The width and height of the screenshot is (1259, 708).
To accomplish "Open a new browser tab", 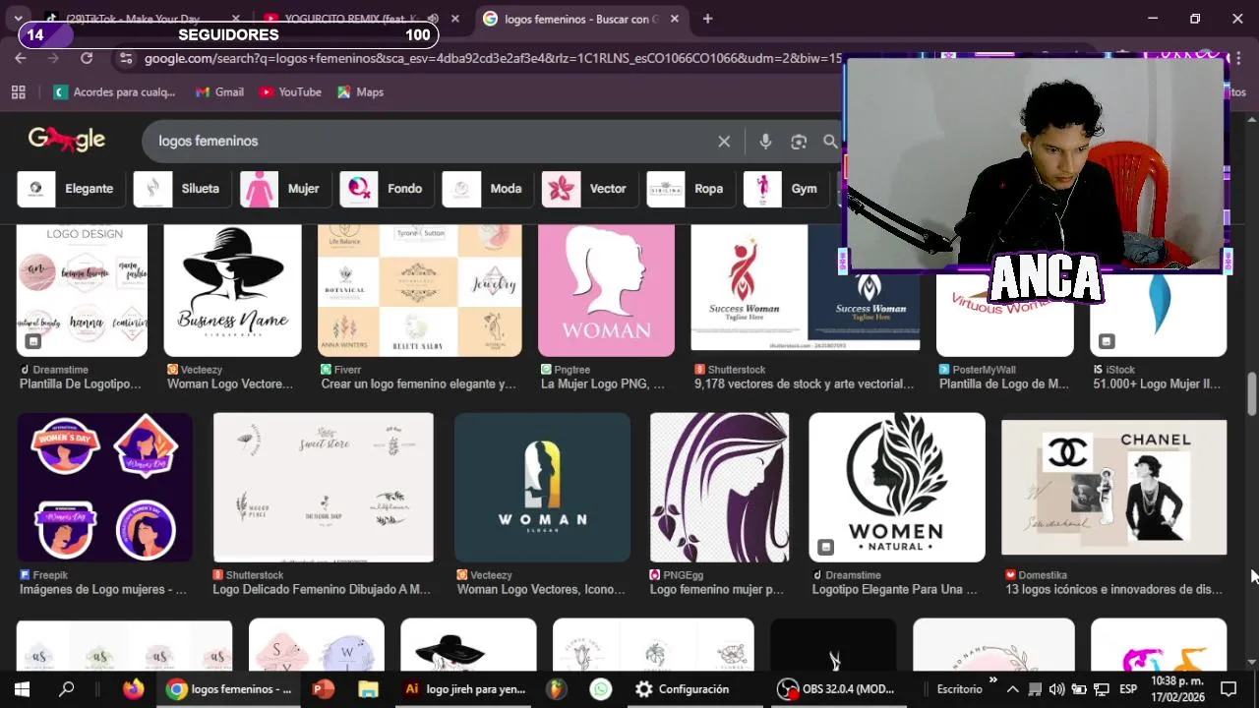I will [707, 19].
